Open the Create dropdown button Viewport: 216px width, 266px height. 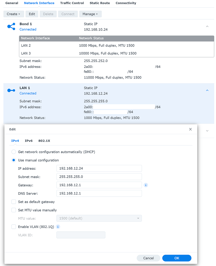tap(14, 14)
